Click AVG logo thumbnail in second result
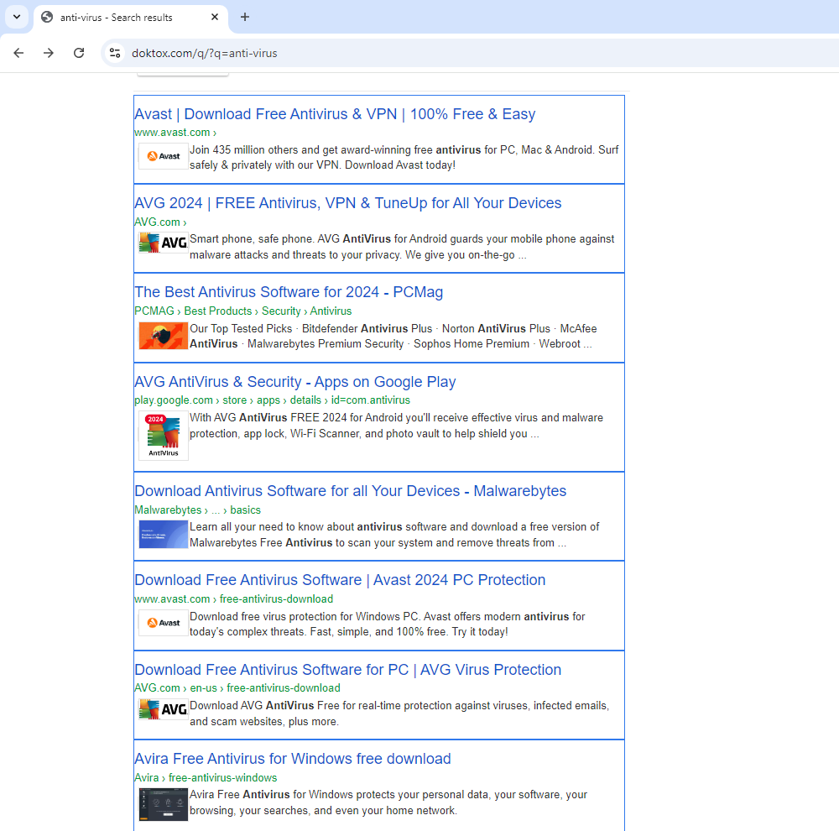Image resolution: width=839 pixels, height=831 pixels. 164,243
